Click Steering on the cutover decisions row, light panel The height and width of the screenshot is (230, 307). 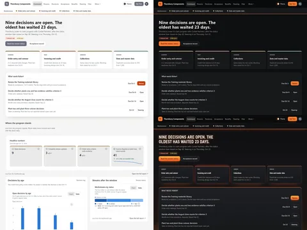click(141, 110)
